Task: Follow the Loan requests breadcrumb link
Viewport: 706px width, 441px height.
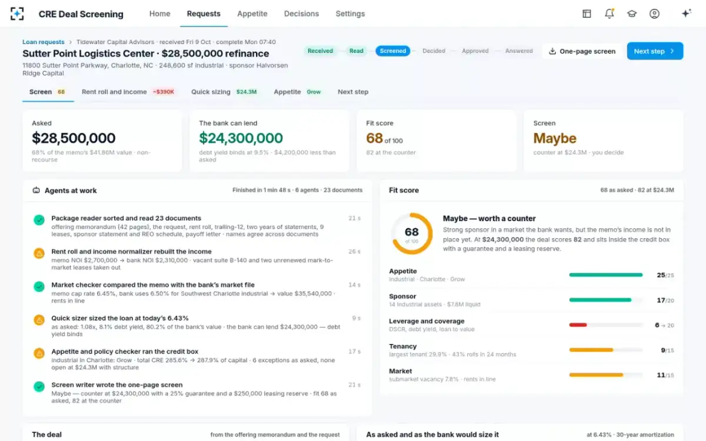Action: [x=44, y=42]
